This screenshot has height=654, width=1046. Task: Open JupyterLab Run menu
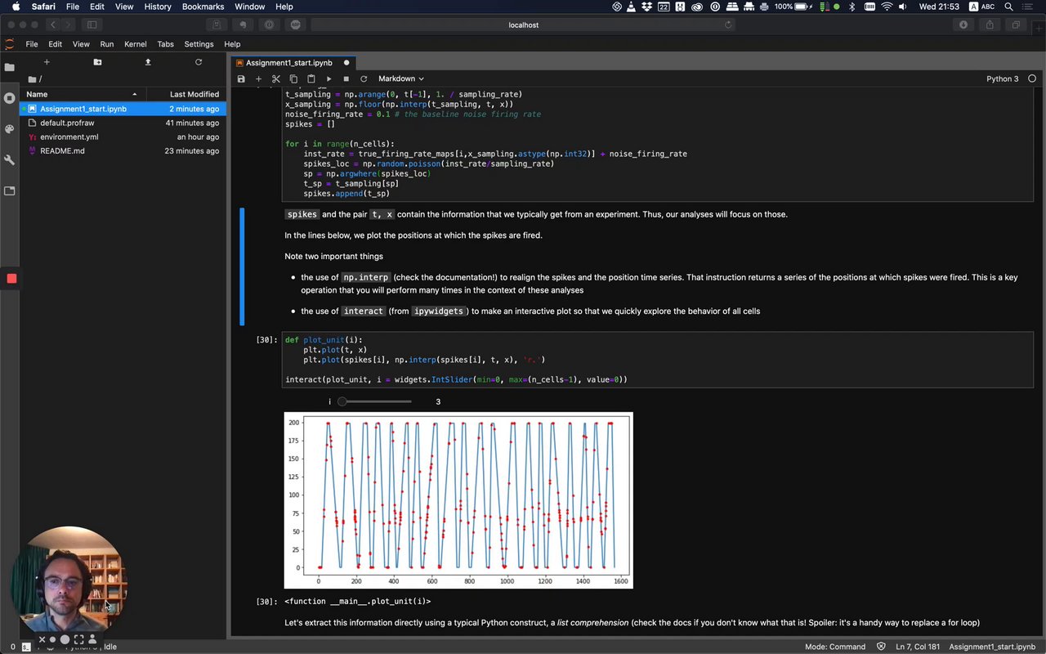point(107,44)
